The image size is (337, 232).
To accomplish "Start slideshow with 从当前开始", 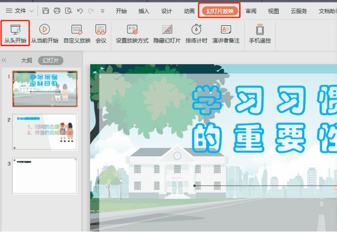I will (45, 34).
